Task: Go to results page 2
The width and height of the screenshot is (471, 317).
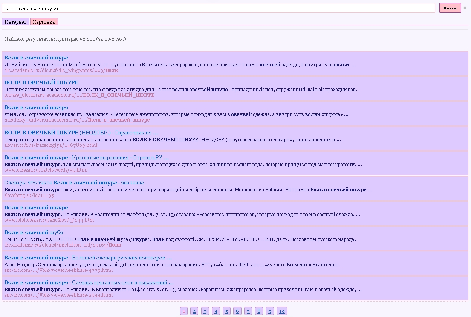Action: tap(194, 311)
